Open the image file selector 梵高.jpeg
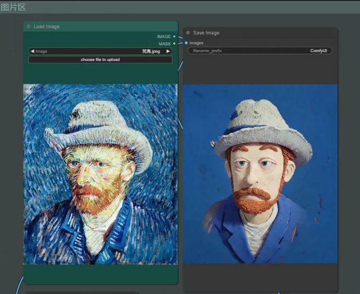 pos(101,51)
